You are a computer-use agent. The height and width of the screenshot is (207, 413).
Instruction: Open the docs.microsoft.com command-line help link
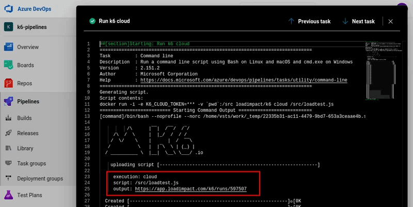(244, 80)
